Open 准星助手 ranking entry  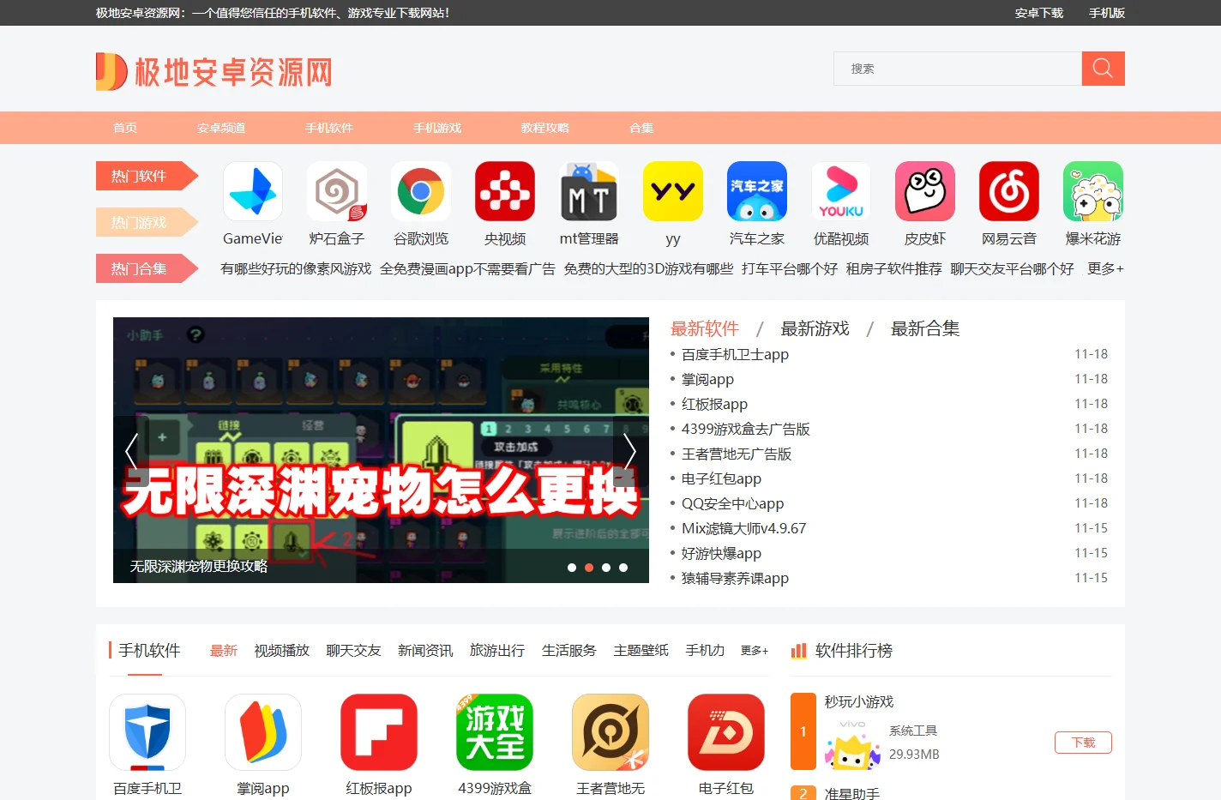coord(852,793)
